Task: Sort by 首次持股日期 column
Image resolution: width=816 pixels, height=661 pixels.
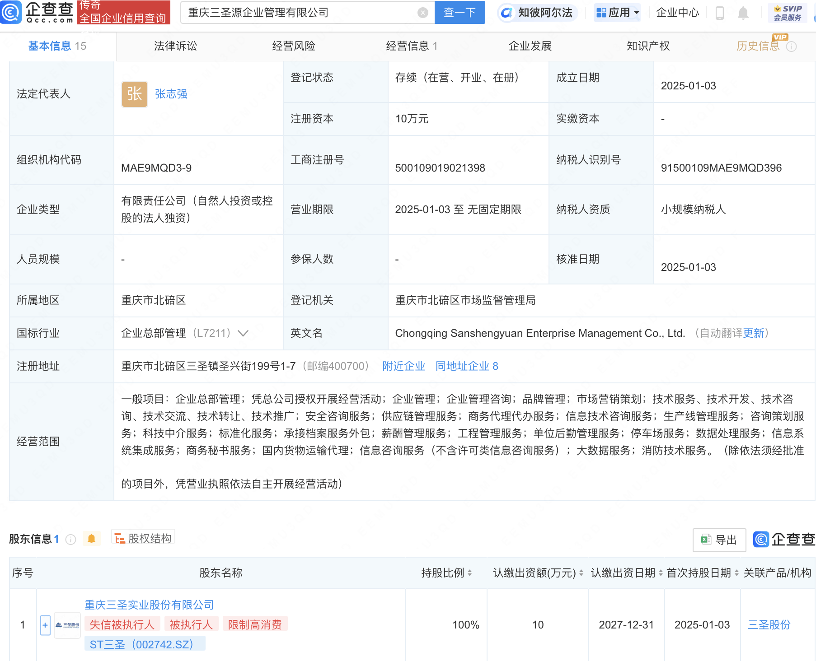Action: click(736, 573)
